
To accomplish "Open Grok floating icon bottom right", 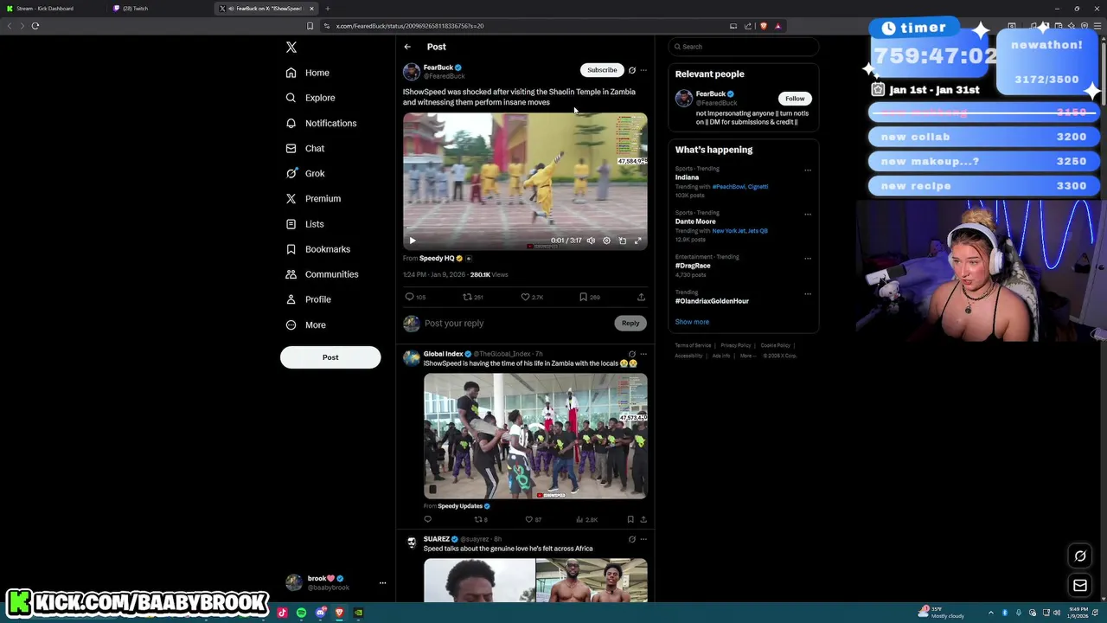I will click(1080, 556).
